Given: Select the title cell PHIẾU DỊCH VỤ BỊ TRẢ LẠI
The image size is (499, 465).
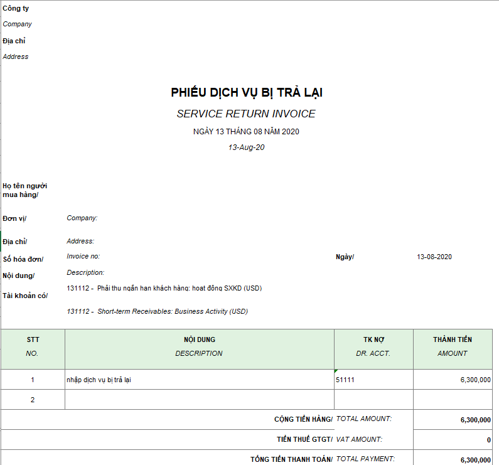Looking at the screenshot, I should click(247, 93).
